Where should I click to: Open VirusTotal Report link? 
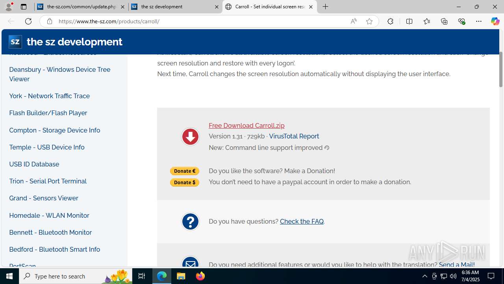(x=294, y=136)
